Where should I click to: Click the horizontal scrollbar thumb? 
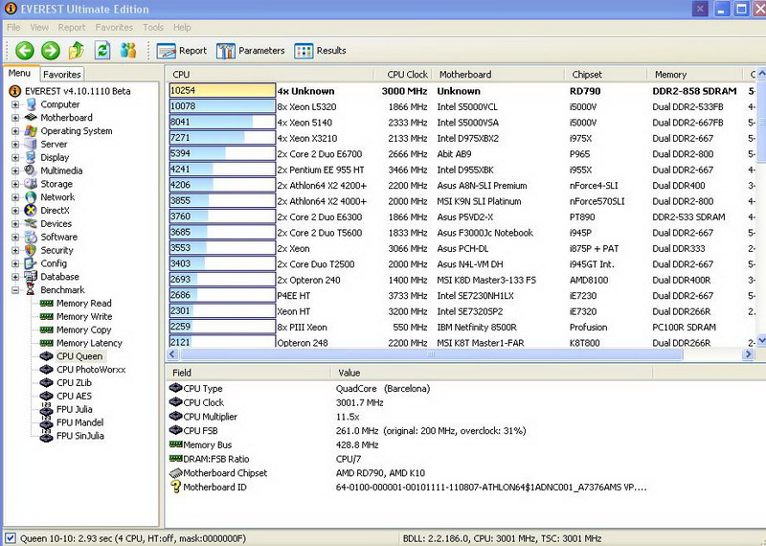(x=432, y=354)
